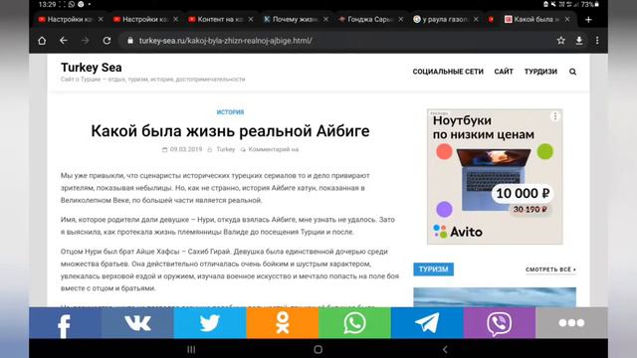Open the САЙТ menu item

504,72
